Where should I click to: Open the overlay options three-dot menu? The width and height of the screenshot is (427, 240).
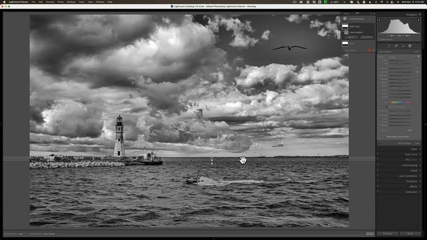point(374,51)
